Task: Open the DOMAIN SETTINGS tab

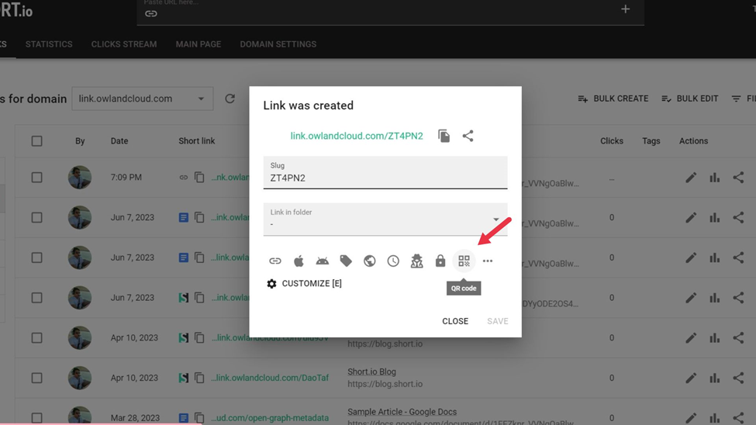Action: 278,44
